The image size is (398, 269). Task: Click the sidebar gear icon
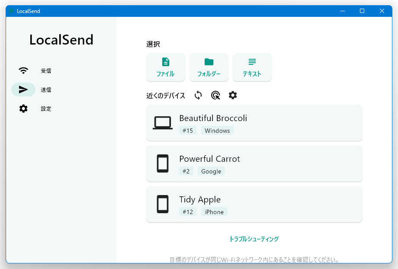(x=23, y=109)
